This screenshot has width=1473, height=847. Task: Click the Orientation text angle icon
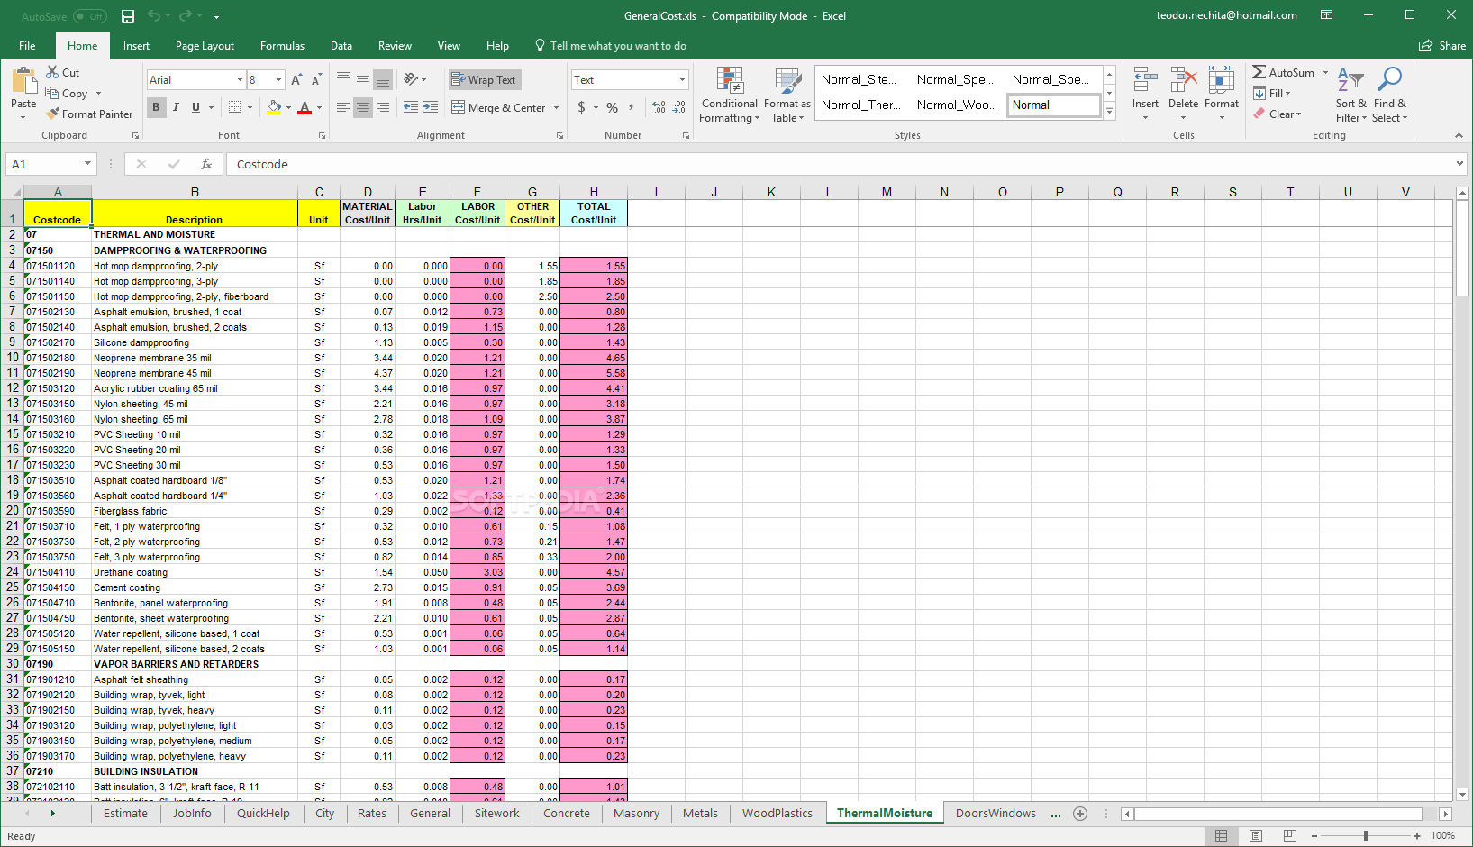(x=411, y=79)
